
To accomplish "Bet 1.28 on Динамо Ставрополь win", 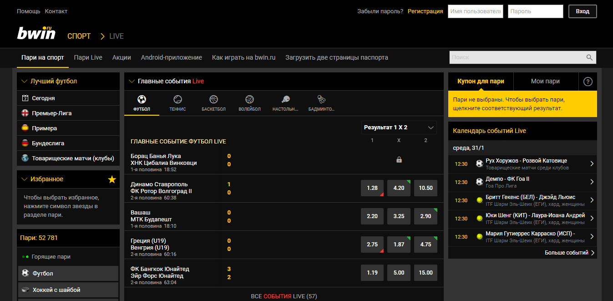I will coord(372,188).
